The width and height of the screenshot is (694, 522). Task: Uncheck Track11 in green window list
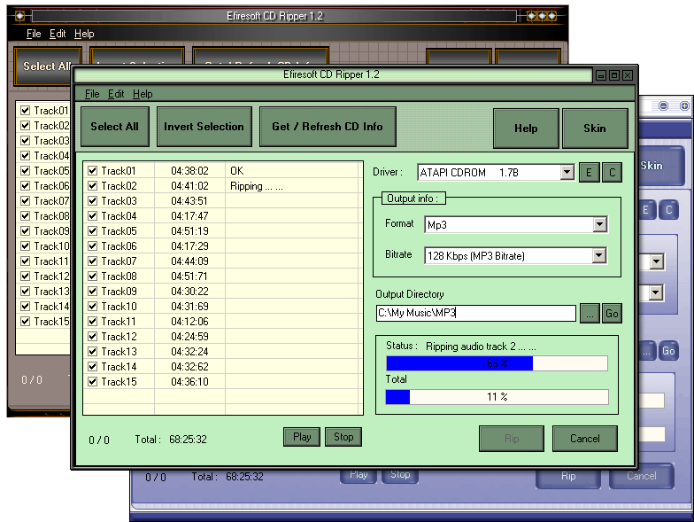click(x=92, y=322)
